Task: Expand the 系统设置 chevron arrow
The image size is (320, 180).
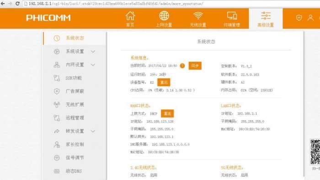Action: pyautogui.click(x=93, y=51)
